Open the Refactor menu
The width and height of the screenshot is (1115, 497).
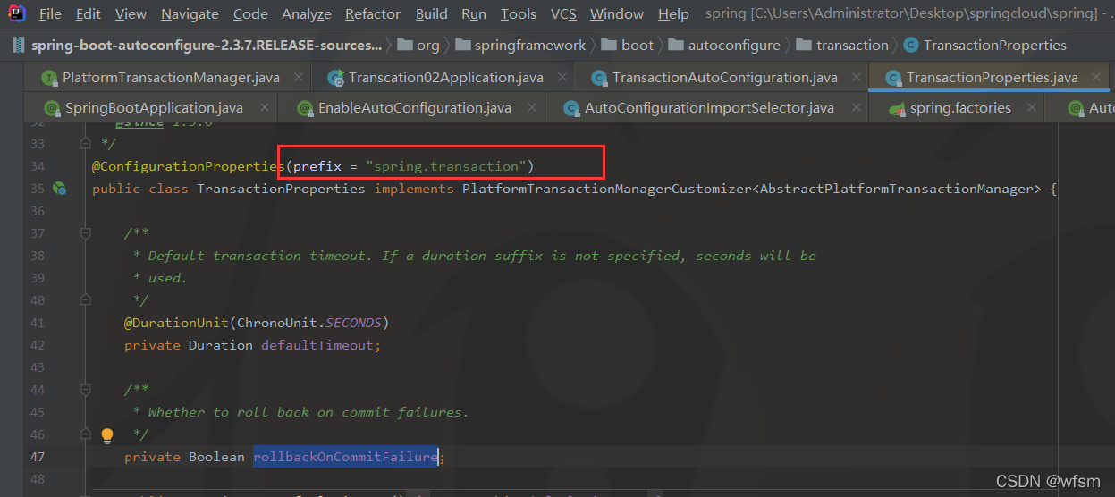[373, 14]
